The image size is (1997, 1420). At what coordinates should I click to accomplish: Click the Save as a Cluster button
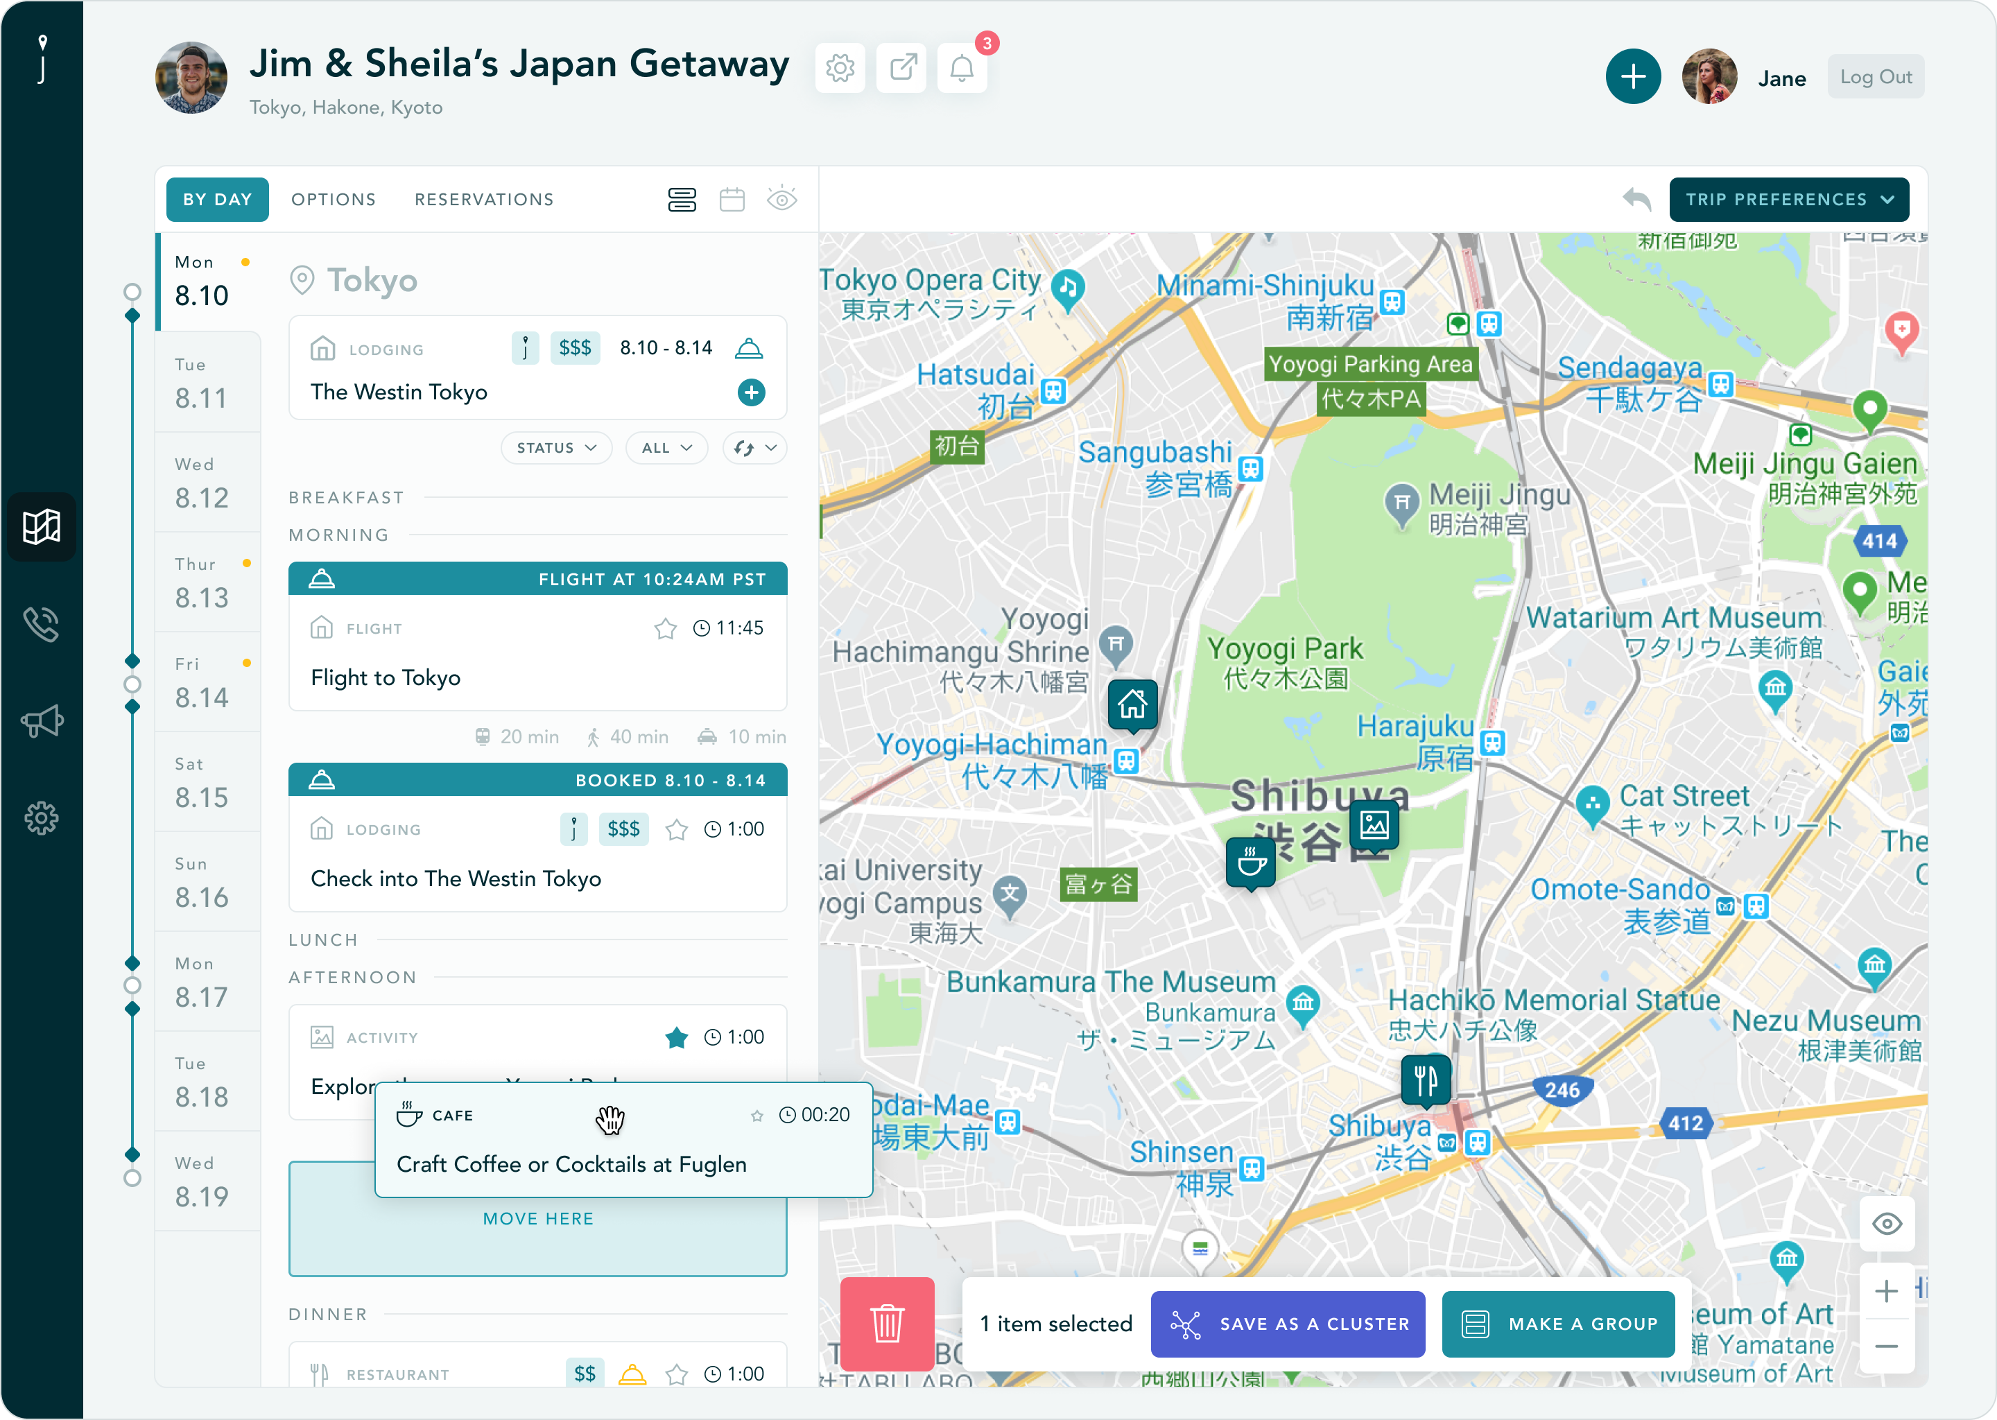click(1287, 1324)
